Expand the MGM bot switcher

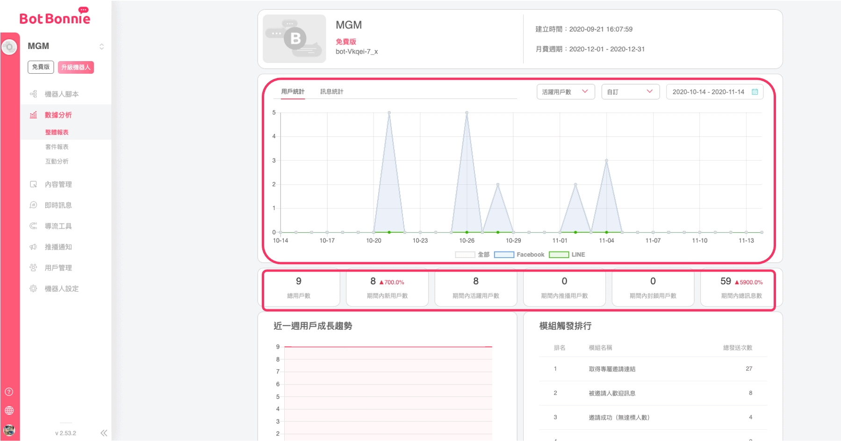click(101, 46)
